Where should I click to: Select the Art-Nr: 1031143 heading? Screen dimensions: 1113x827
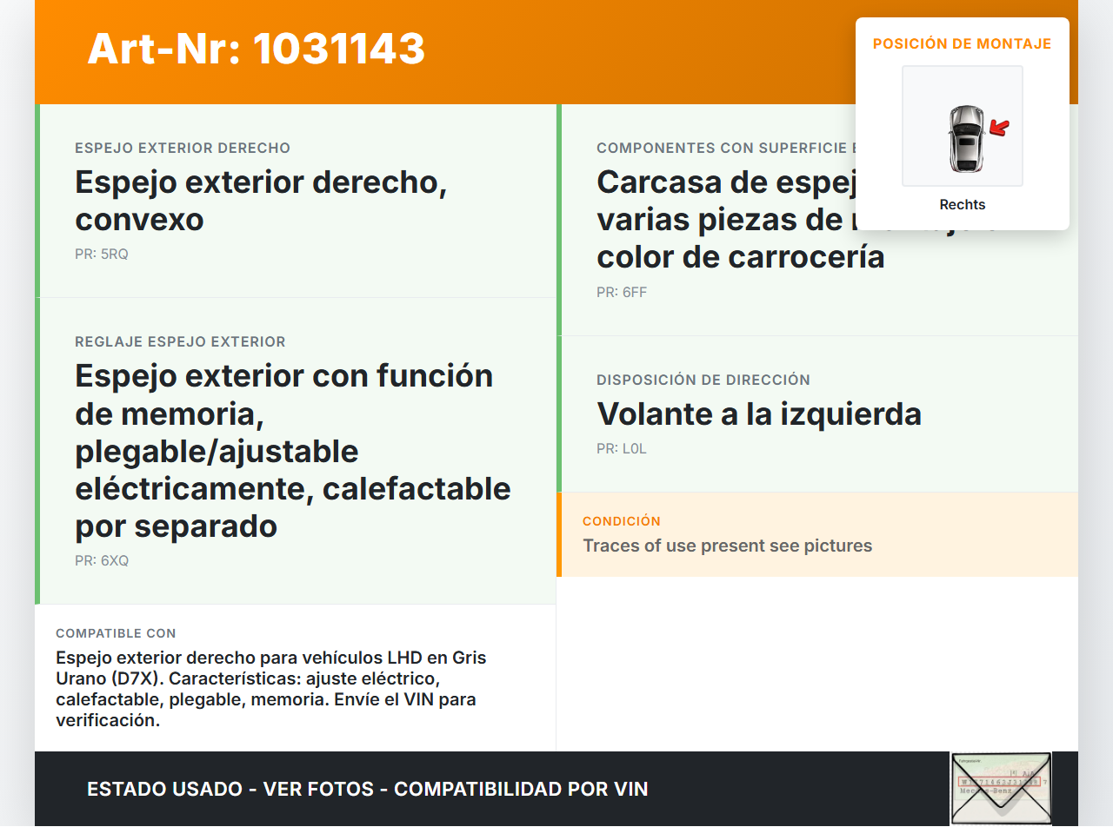click(x=257, y=49)
